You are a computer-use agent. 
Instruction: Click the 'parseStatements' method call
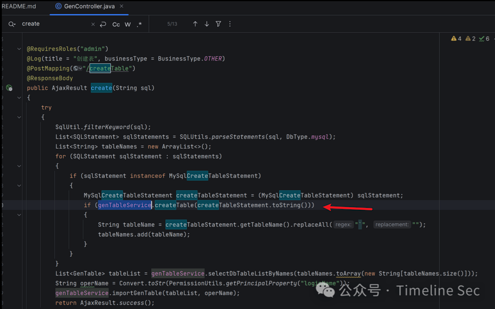pyautogui.click(x=239, y=137)
